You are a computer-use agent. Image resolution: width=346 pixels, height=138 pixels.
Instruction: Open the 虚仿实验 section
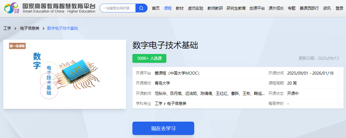click(x=195, y=8)
